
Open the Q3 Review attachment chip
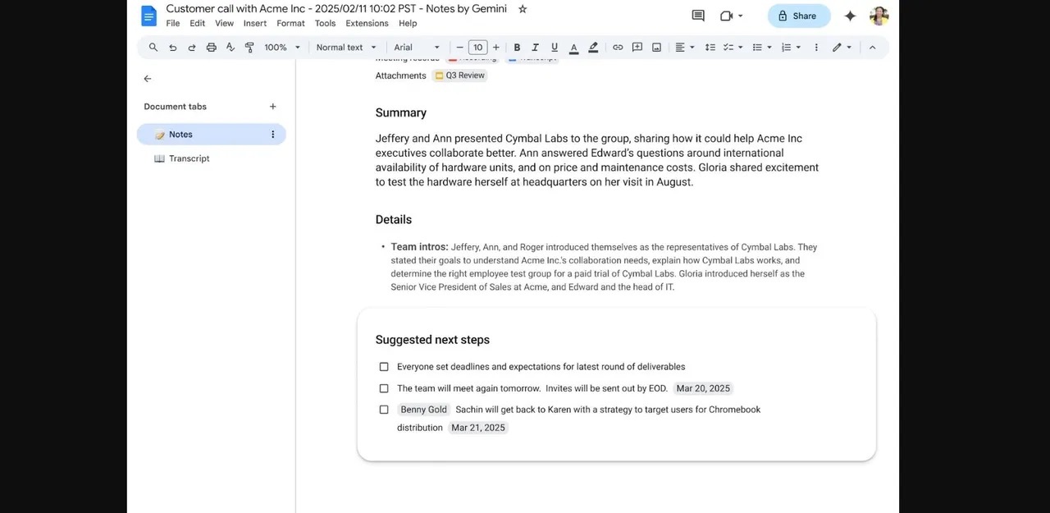point(460,76)
